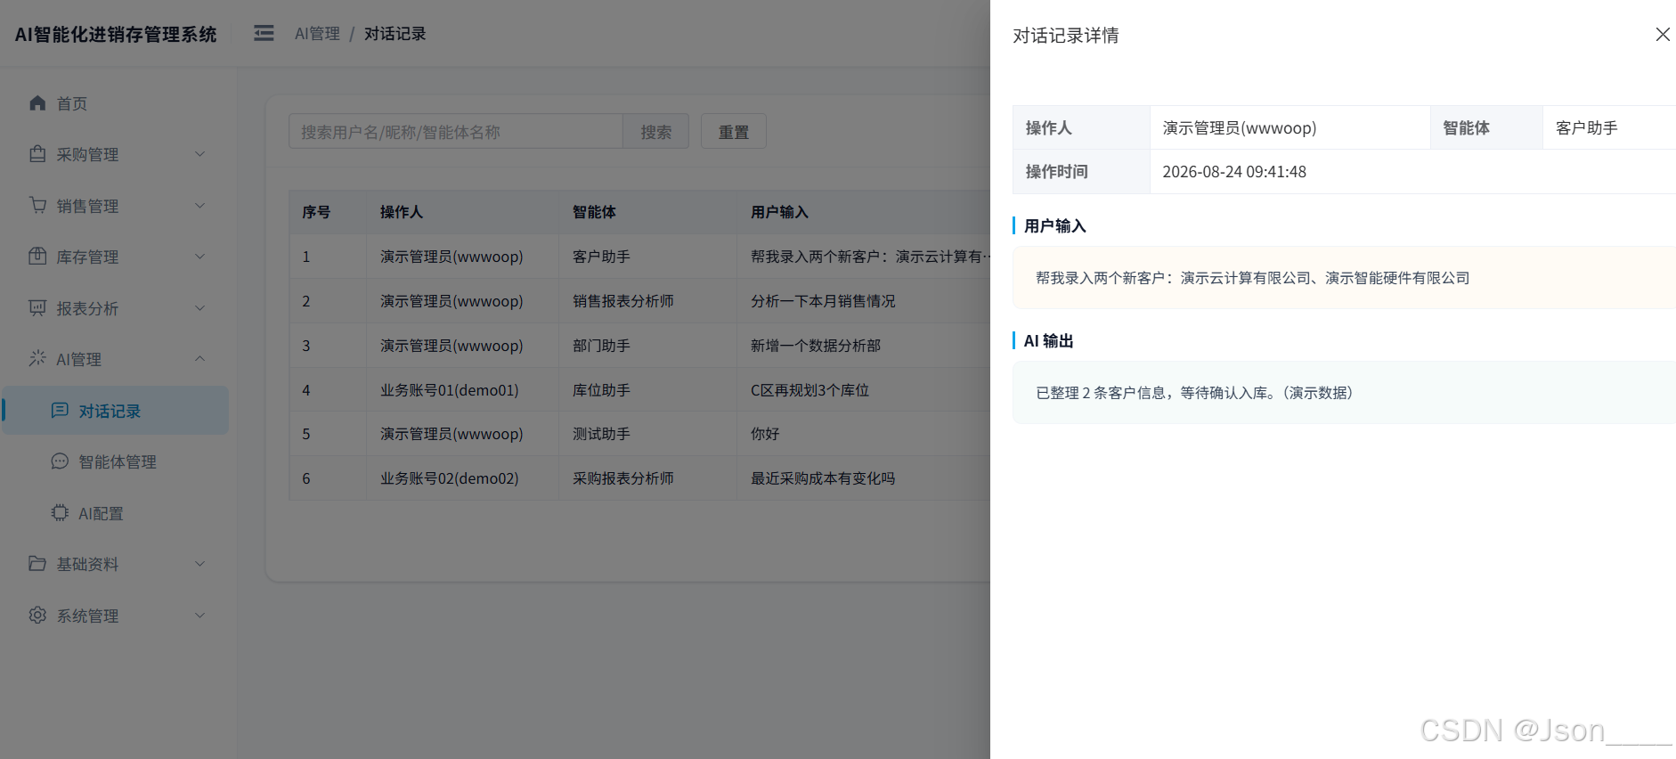
Task: Click the 库存管理 box icon
Action: pos(37,257)
